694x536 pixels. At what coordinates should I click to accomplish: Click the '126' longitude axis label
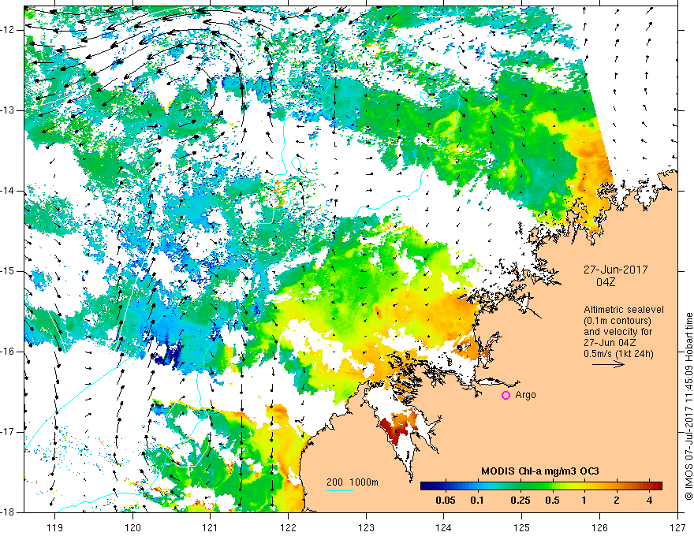click(x=599, y=527)
